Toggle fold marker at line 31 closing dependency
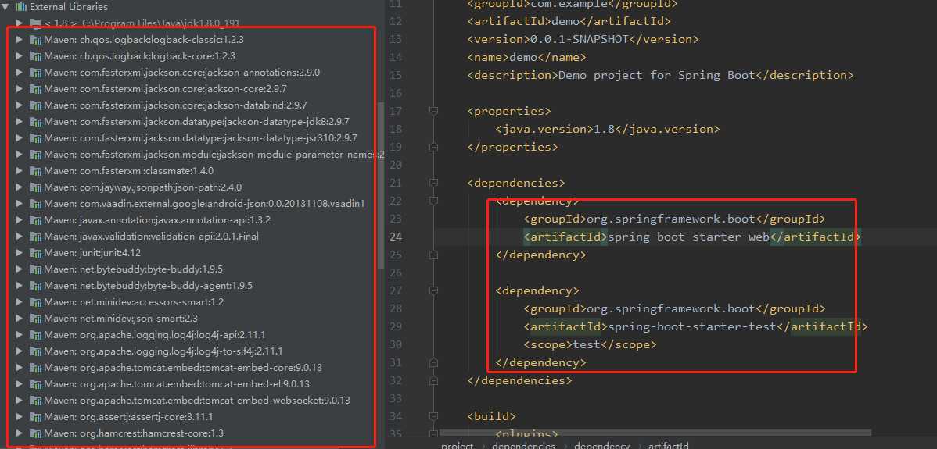Screen dimensions: 937x449 [x=434, y=362]
